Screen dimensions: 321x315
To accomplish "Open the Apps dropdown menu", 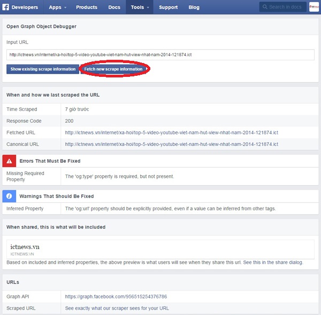I will coord(58,7).
